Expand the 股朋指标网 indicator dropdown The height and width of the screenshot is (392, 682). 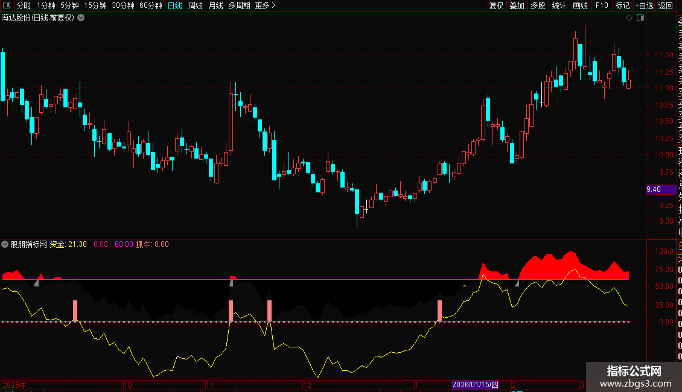[x=5, y=244]
